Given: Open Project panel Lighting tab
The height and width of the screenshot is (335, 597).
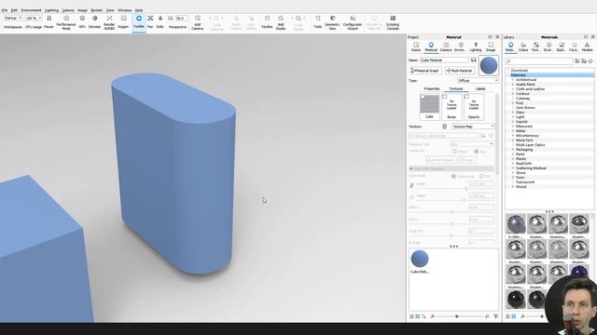Looking at the screenshot, I should pyautogui.click(x=476, y=47).
